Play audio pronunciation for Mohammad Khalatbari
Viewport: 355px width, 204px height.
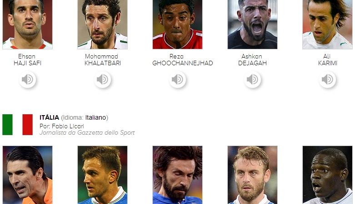[x=102, y=79]
